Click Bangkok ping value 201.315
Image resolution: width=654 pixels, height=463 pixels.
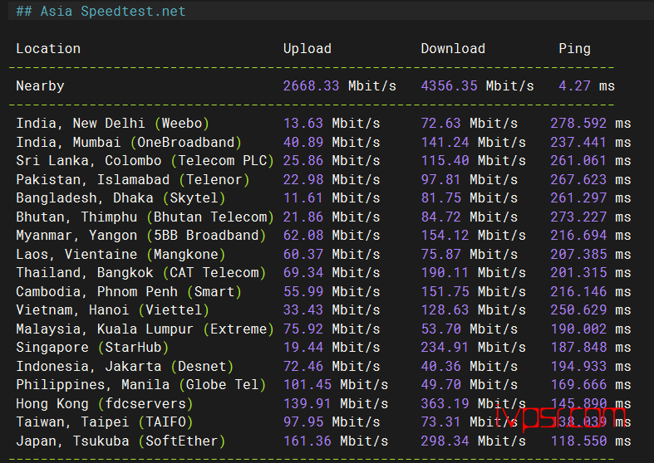coord(578,273)
